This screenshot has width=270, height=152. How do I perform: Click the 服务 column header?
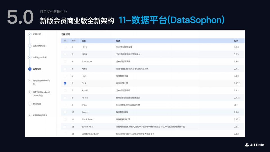click(x=84, y=41)
